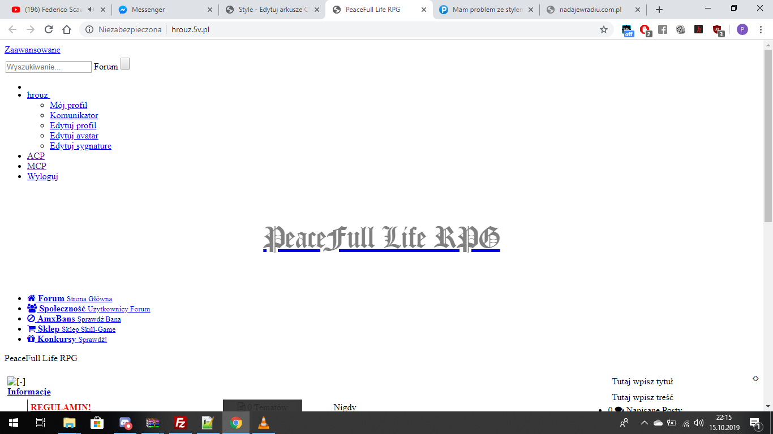Open the Społeczność users icon link
Image resolution: width=773 pixels, height=434 pixels.
click(32, 309)
